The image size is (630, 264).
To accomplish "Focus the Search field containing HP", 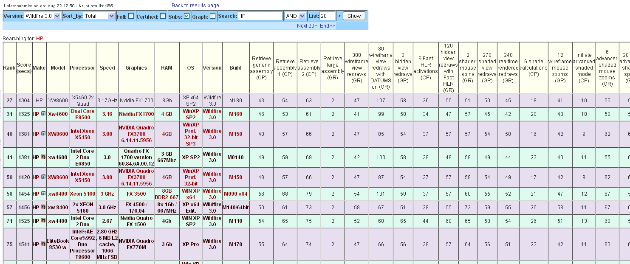I will tap(260, 16).
